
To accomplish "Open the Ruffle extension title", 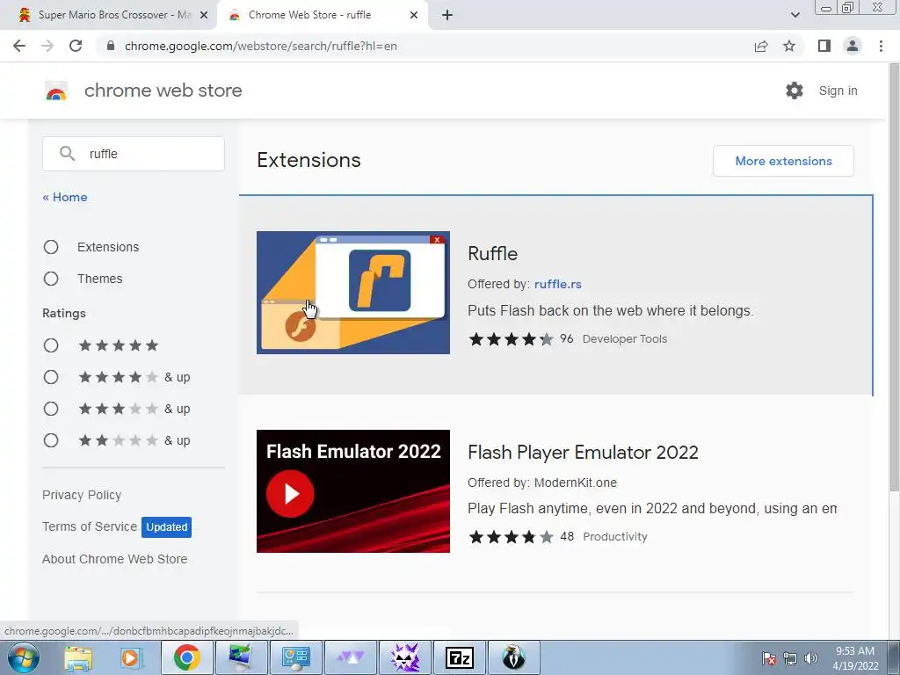I will [x=492, y=253].
